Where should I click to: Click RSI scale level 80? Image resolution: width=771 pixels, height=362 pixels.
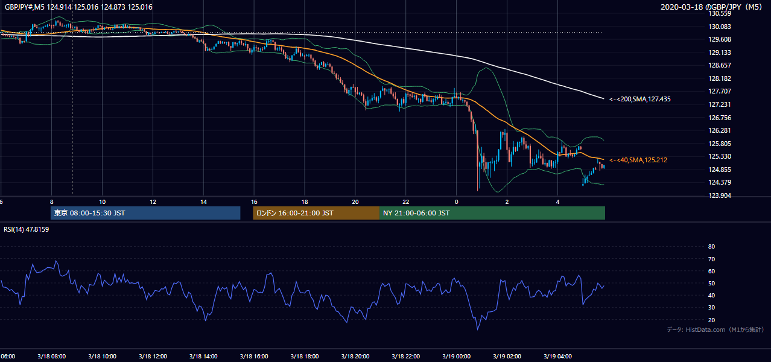[711, 247]
